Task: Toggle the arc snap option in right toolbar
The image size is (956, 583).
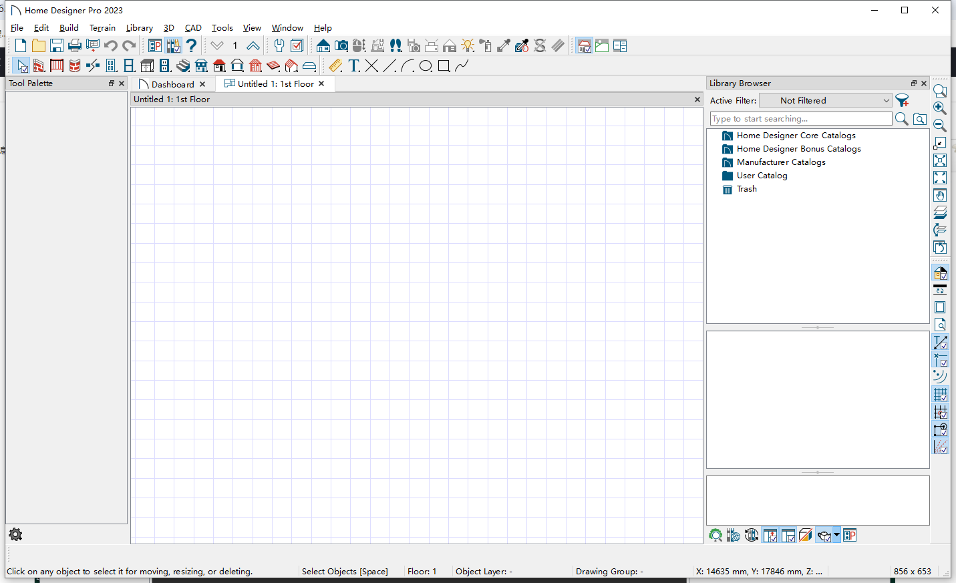Action: click(940, 377)
